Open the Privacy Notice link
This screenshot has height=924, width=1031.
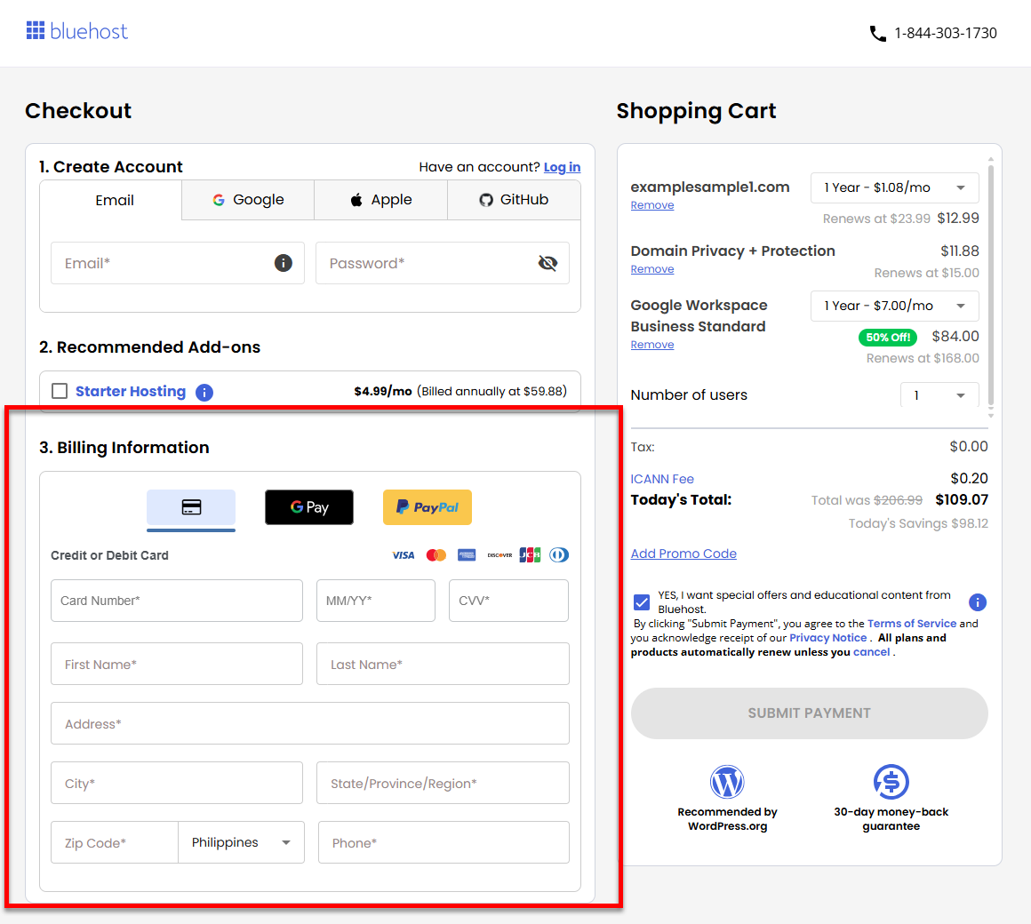(827, 638)
